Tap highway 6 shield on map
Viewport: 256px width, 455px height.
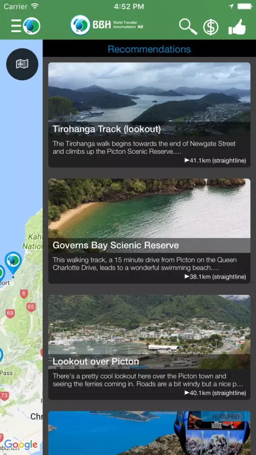24,293
